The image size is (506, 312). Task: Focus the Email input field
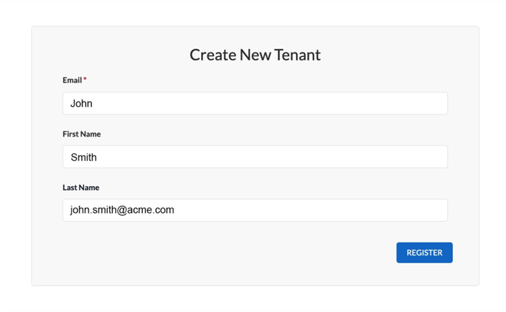point(255,104)
